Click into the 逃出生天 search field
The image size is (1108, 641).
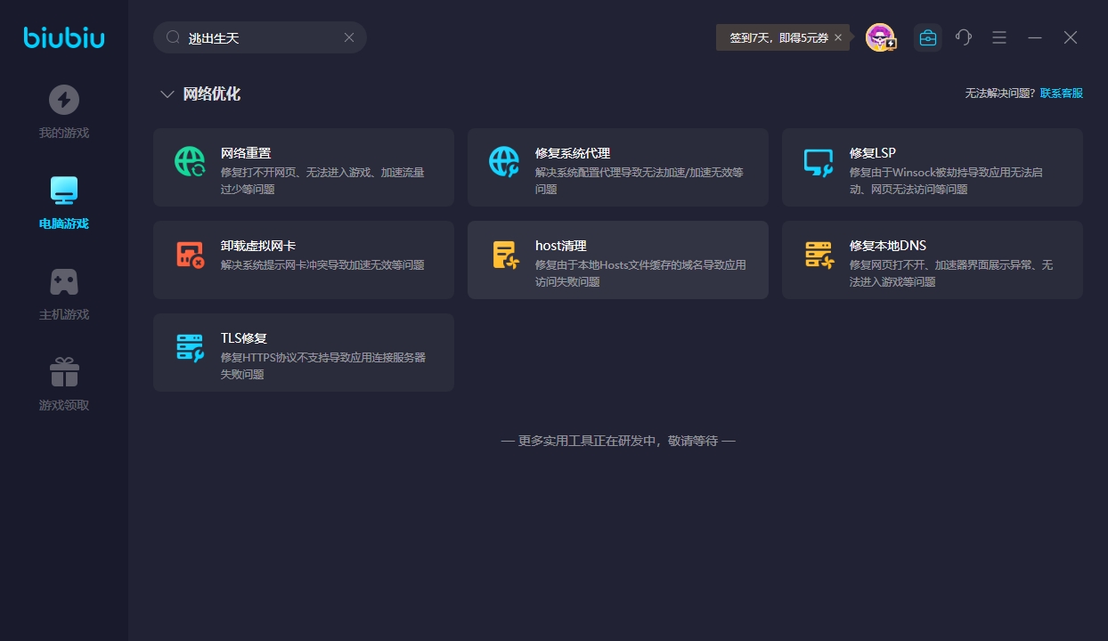[x=258, y=37]
